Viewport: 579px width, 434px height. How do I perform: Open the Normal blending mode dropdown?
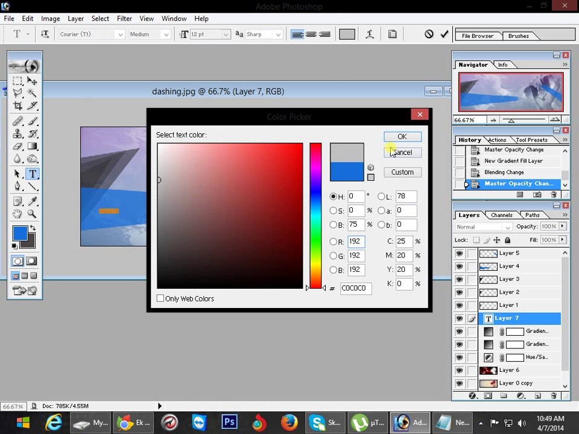(x=508, y=227)
